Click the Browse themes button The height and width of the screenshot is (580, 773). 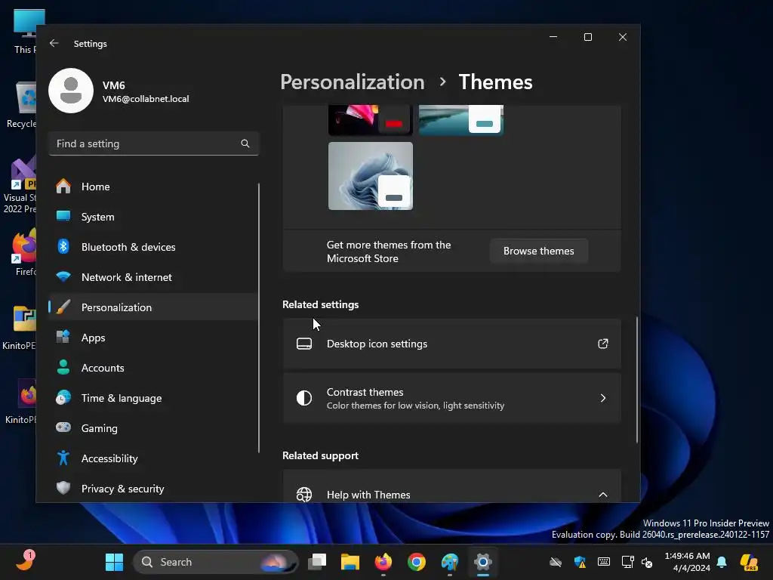(x=538, y=251)
